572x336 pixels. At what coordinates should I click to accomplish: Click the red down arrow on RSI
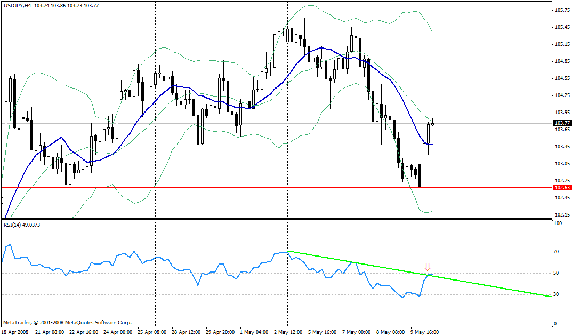pos(428,267)
